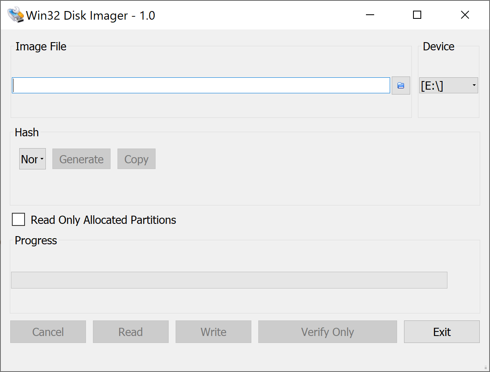Open the Device drive dropdown showing E:\
Screen dimensions: 490x372
coord(448,85)
